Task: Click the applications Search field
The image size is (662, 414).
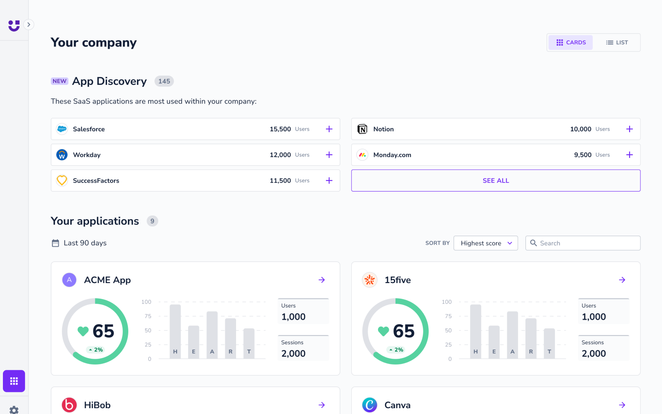Action: coord(587,243)
